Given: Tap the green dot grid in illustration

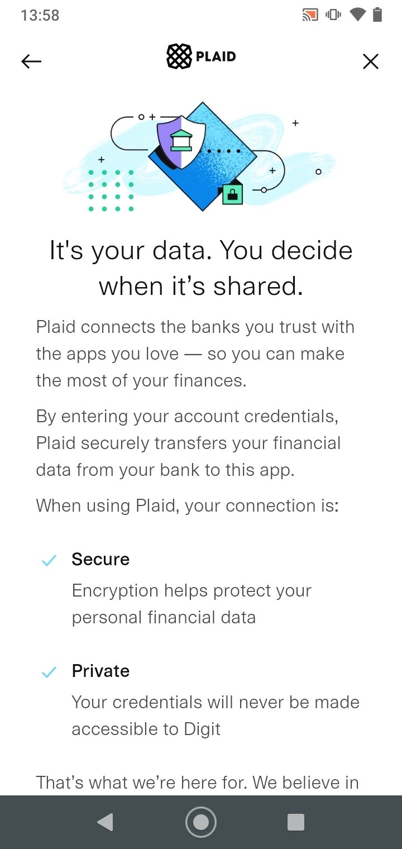Looking at the screenshot, I should tap(111, 191).
